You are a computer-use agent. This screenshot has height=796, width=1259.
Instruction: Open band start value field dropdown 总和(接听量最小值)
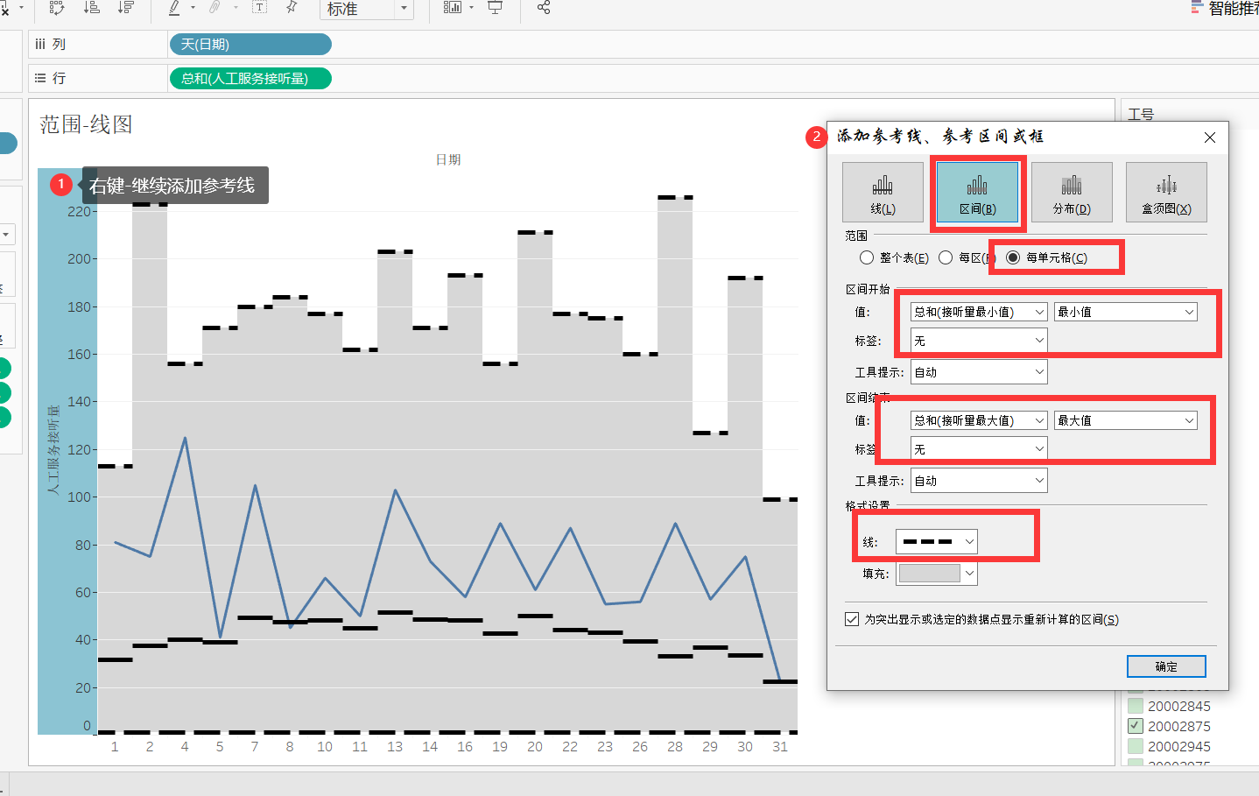[979, 312]
